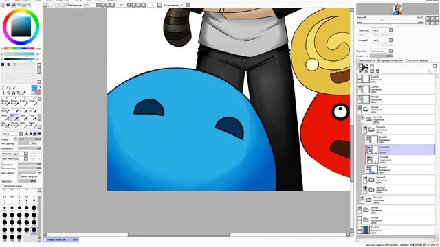Select the bottom dark-blue layer row

(x=397, y=230)
